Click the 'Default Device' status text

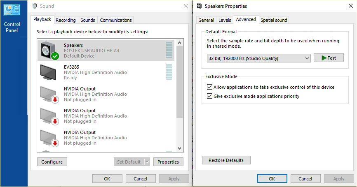(x=79, y=56)
